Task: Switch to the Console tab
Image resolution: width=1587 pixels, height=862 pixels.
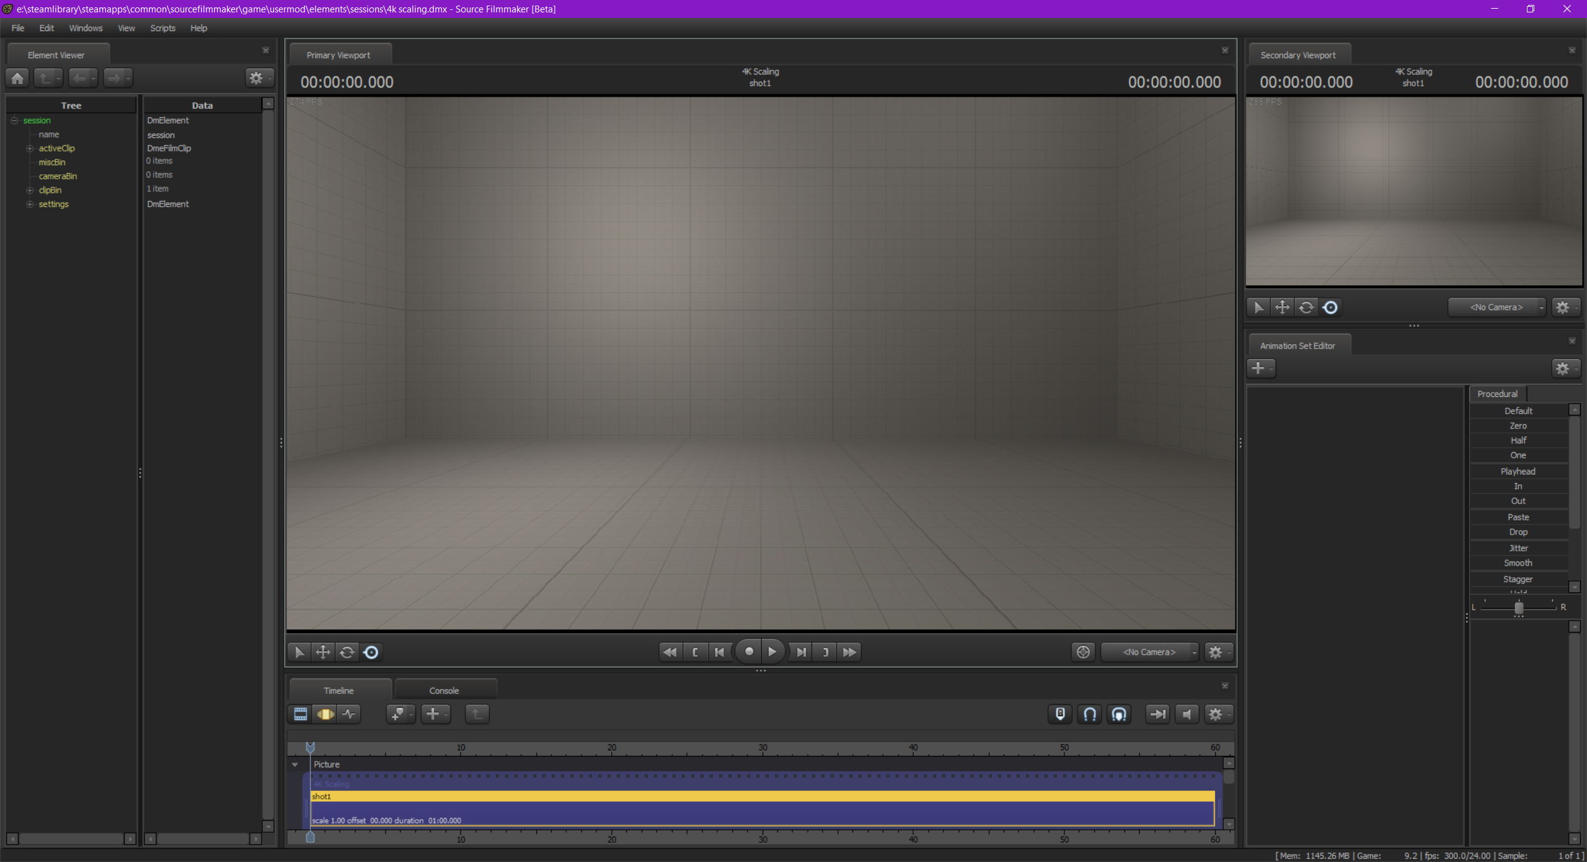Action: point(444,691)
